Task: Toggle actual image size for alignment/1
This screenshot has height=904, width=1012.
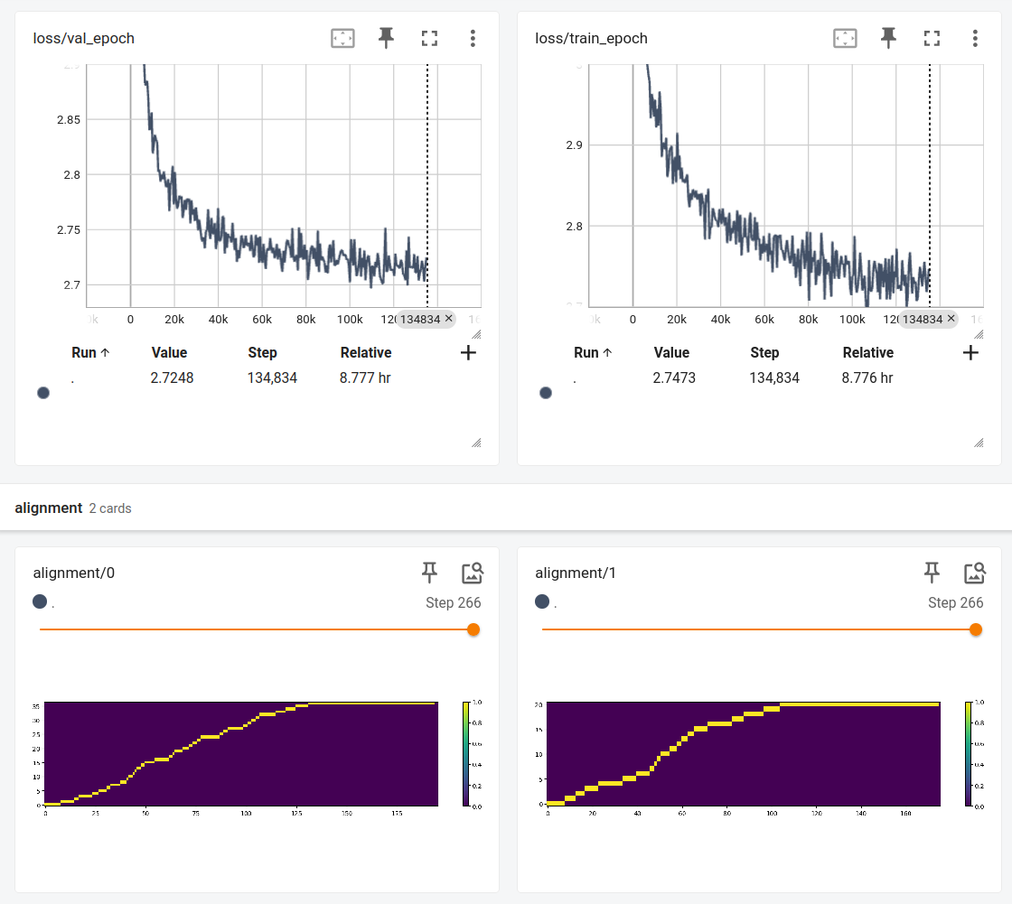Action: click(974, 573)
